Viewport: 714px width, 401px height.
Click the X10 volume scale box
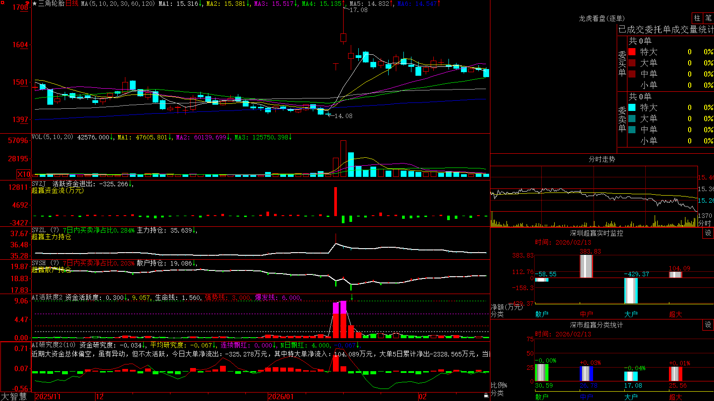coord(24,174)
